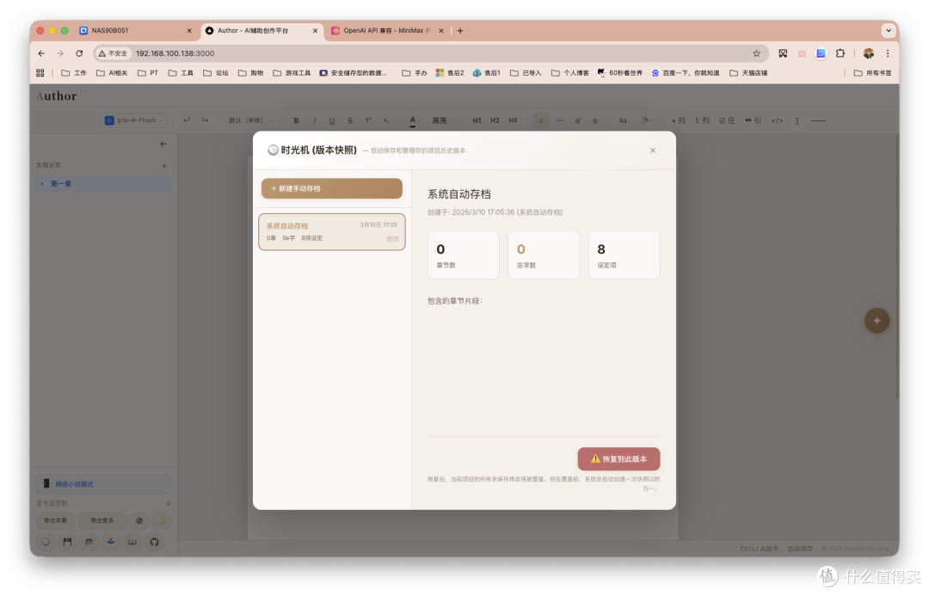Click the 新建手动存档 button
This screenshot has height=596, width=929.
pyautogui.click(x=332, y=188)
